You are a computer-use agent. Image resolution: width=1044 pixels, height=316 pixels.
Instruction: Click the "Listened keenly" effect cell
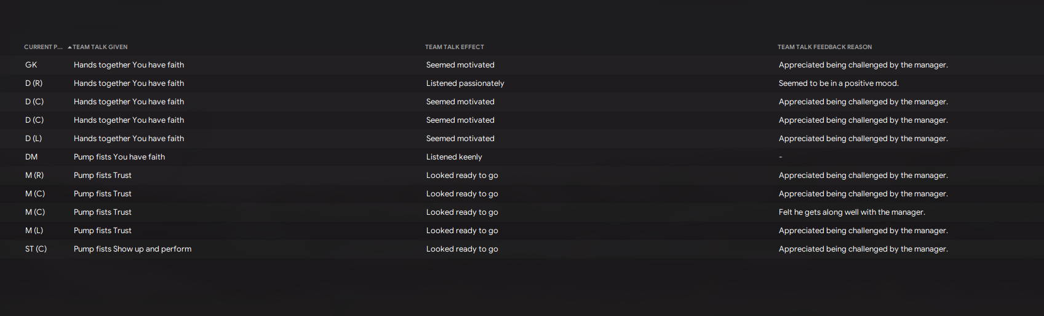click(x=454, y=157)
